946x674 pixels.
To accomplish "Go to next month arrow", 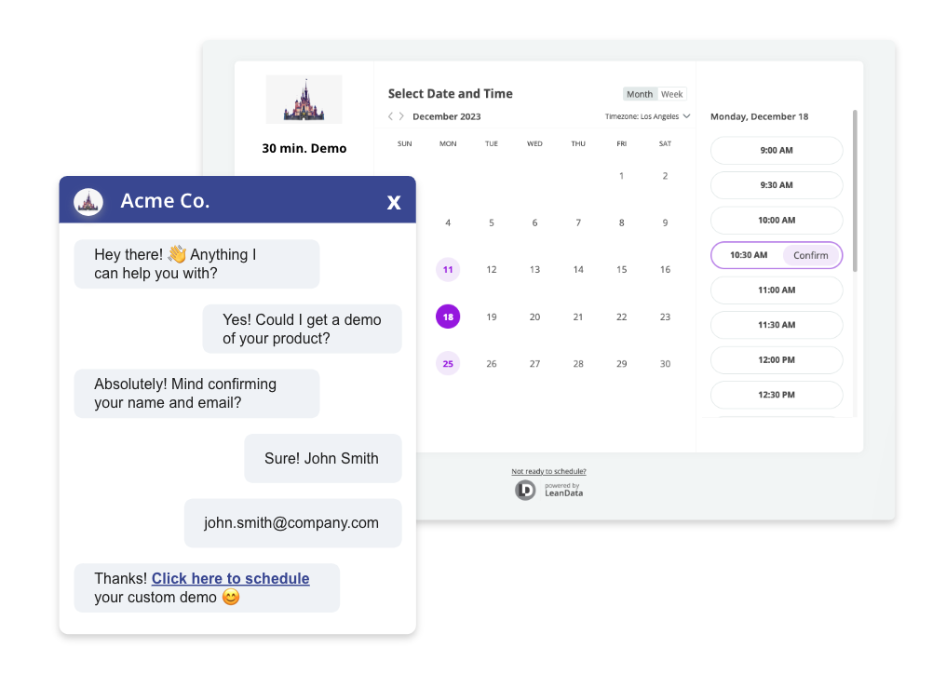I will pyautogui.click(x=401, y=116).
